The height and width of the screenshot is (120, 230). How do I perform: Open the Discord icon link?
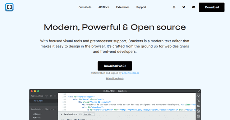pos(194,7)
